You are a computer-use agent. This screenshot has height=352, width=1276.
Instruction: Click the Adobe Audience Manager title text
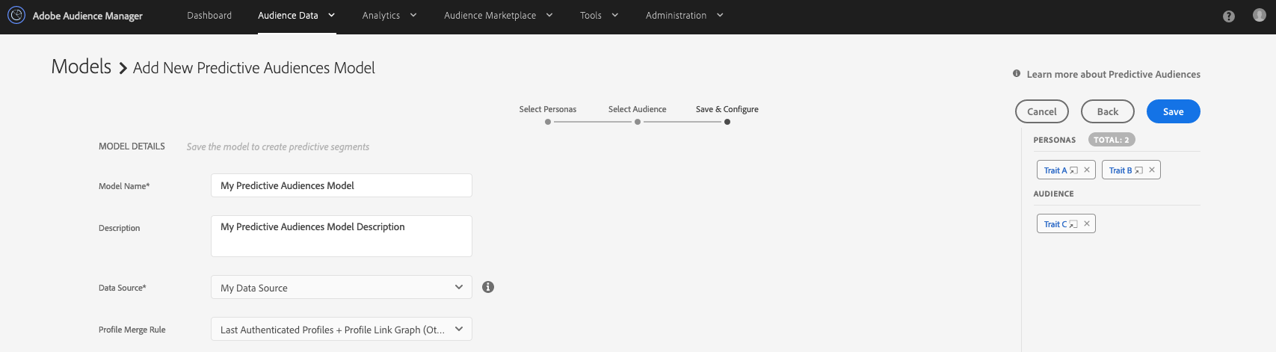point(87,16)
